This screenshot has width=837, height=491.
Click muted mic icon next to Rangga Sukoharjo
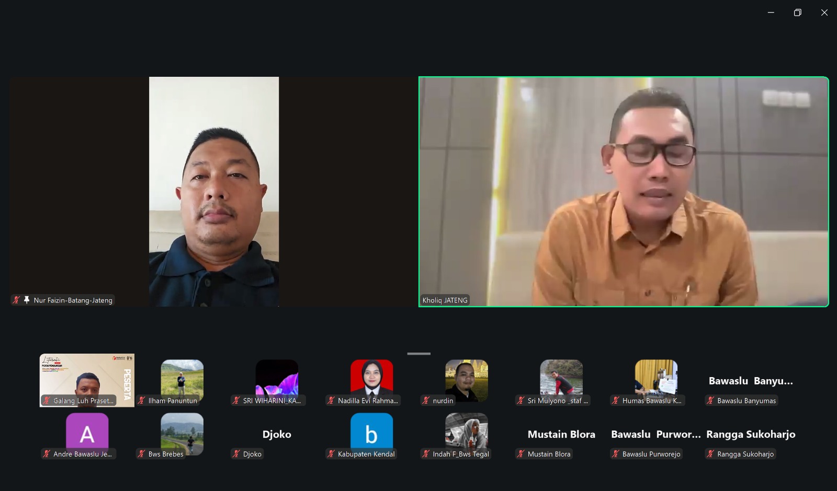tap(710, 454)
